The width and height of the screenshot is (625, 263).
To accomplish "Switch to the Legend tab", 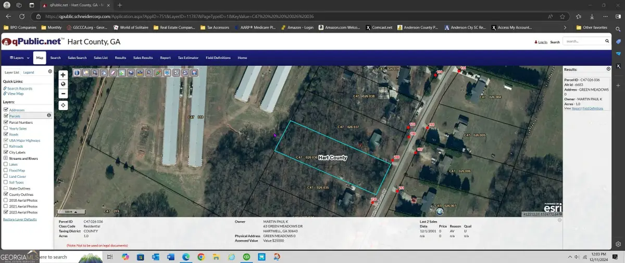I will [29, 72].
